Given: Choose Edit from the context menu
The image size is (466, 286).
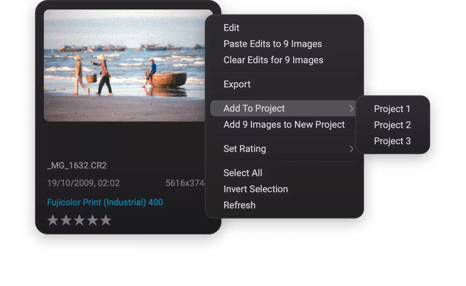Looking at the screenshot, I should (231, 28).
